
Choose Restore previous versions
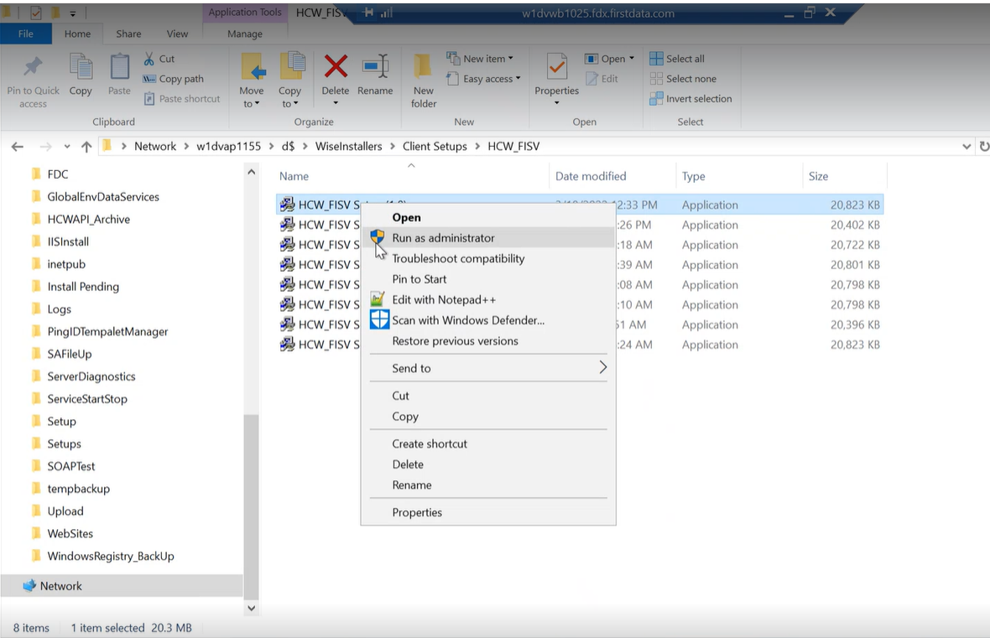[x=456, y=340]
